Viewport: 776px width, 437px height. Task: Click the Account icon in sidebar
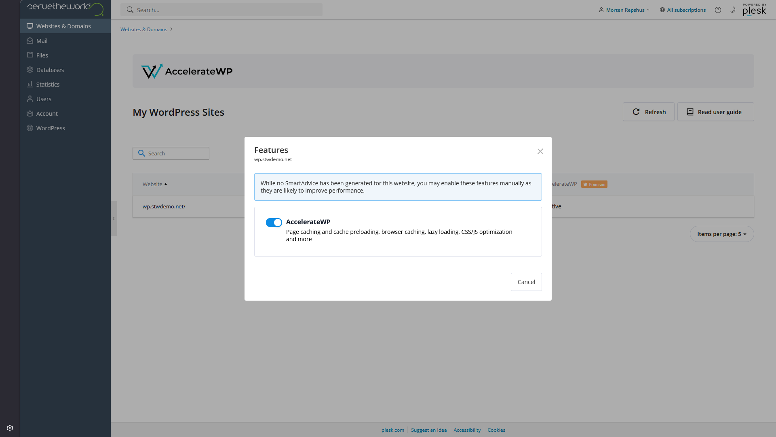pyautogui.click(x=30, y=113)
